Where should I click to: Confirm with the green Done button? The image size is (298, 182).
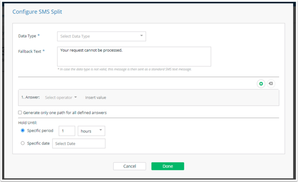pos(168,166)
